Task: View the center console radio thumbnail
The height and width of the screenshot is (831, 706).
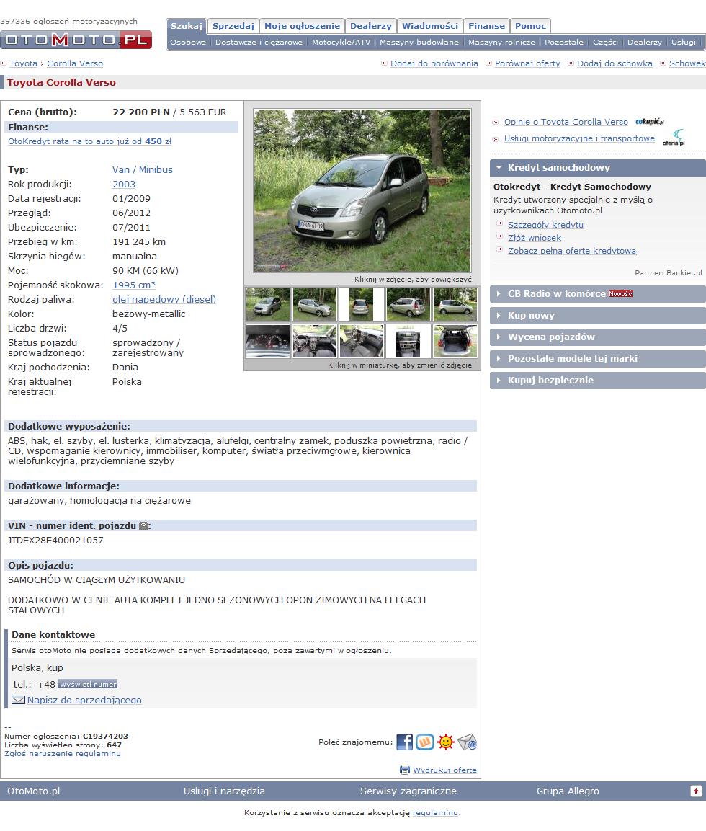Action: tap(408, 342)
